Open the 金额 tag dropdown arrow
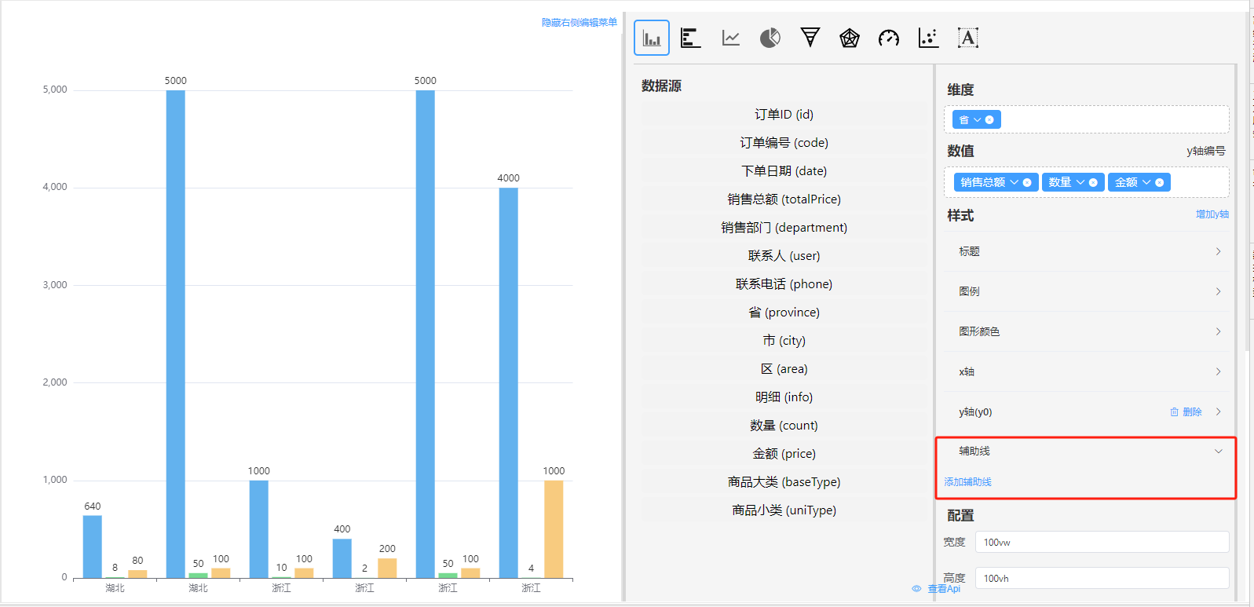 pos(1146,182)
